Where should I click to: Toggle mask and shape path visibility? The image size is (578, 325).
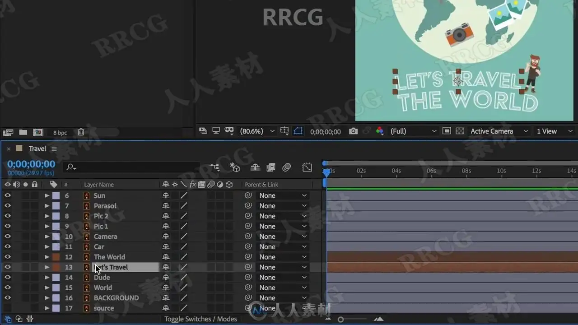point(298,131)
